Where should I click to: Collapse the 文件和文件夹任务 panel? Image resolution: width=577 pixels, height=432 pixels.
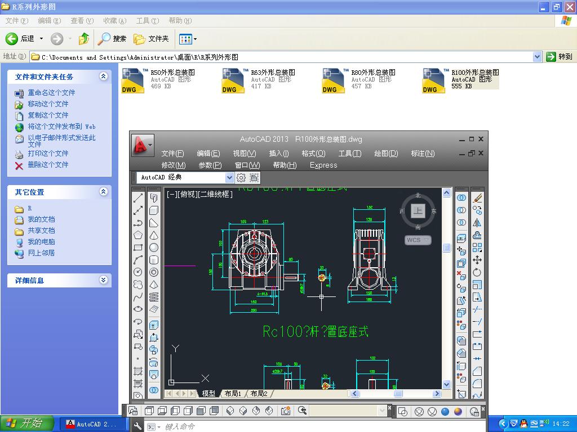click(104, 76)
